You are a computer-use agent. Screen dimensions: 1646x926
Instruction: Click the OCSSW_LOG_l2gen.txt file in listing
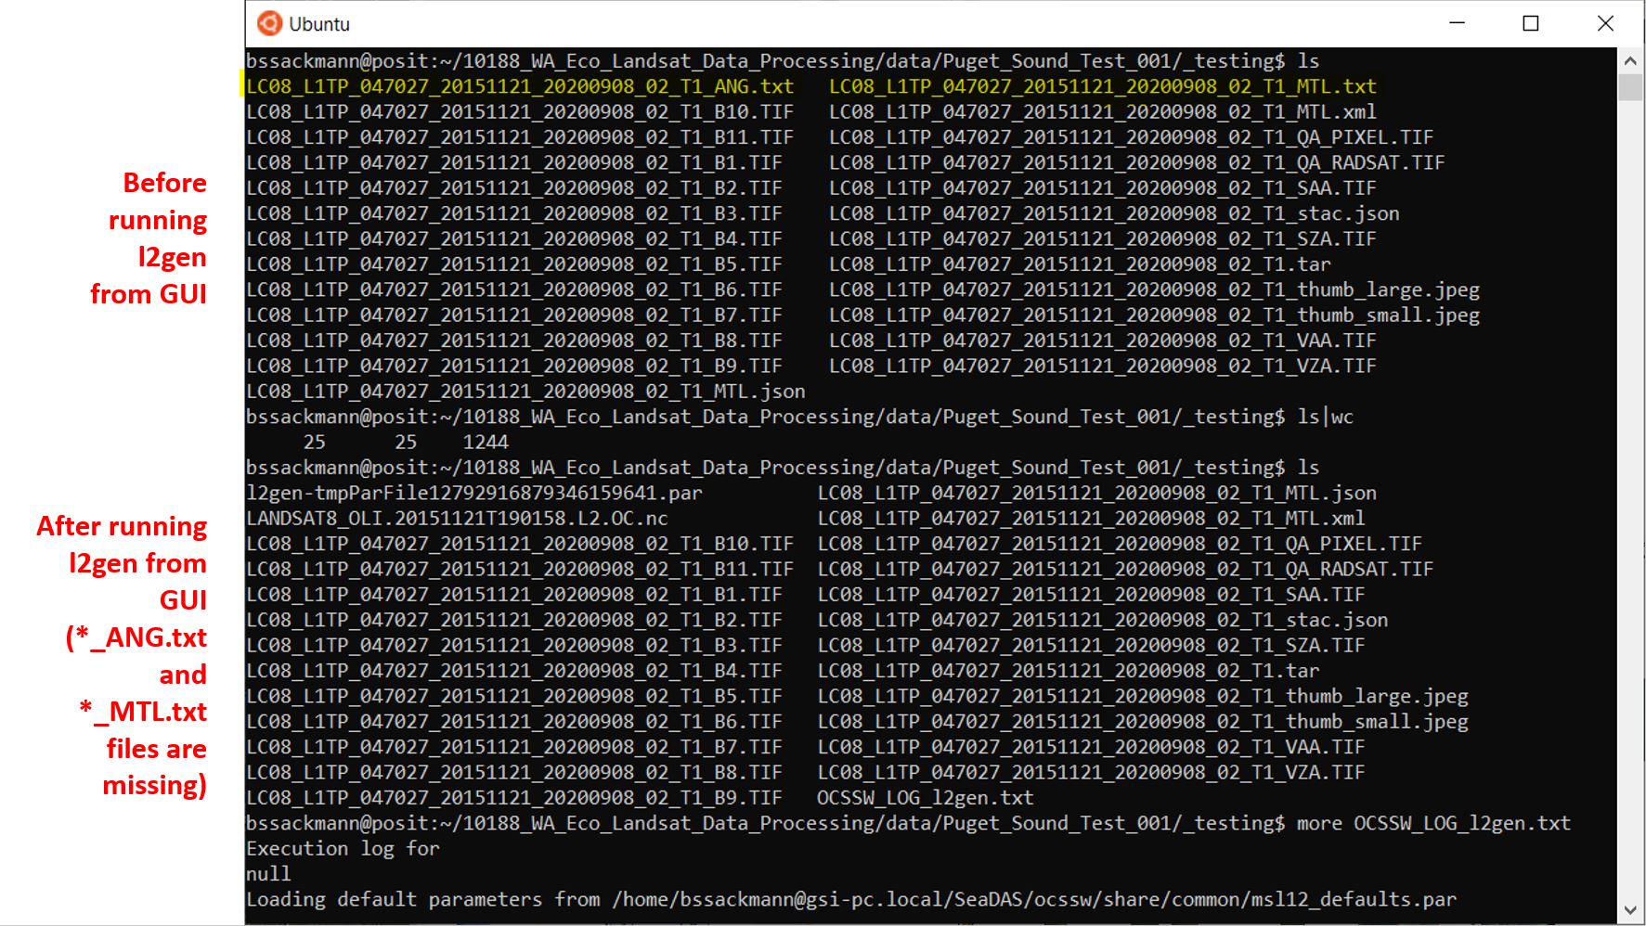[x=925, y=798]
